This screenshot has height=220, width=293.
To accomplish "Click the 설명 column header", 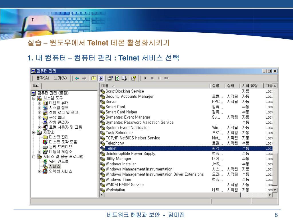I will coord(217,86).
